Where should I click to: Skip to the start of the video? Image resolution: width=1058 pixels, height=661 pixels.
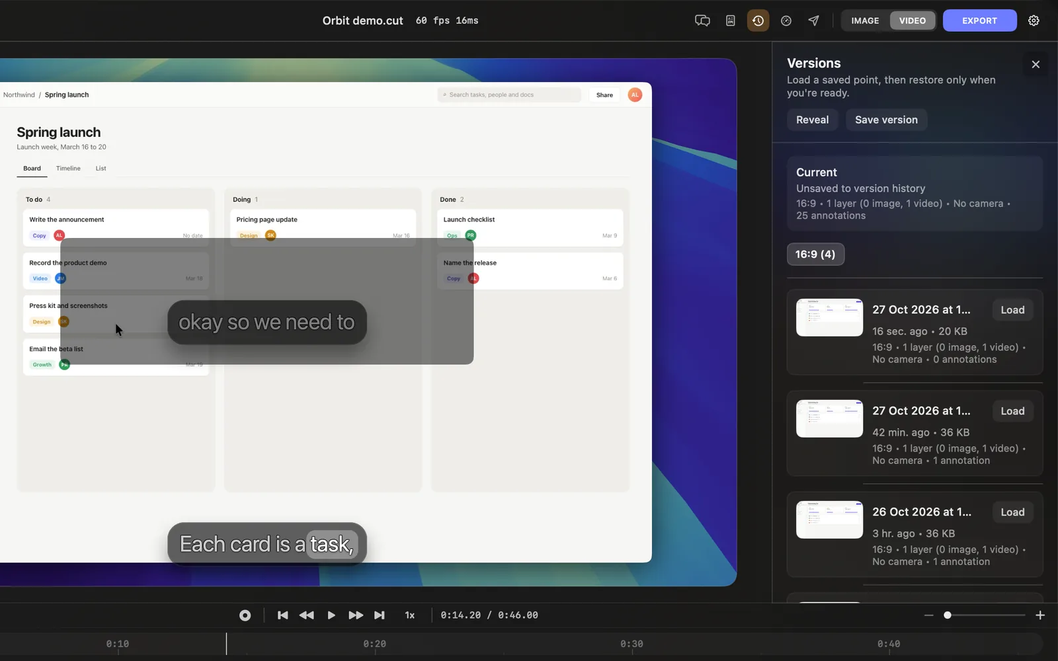coord(282,615)
